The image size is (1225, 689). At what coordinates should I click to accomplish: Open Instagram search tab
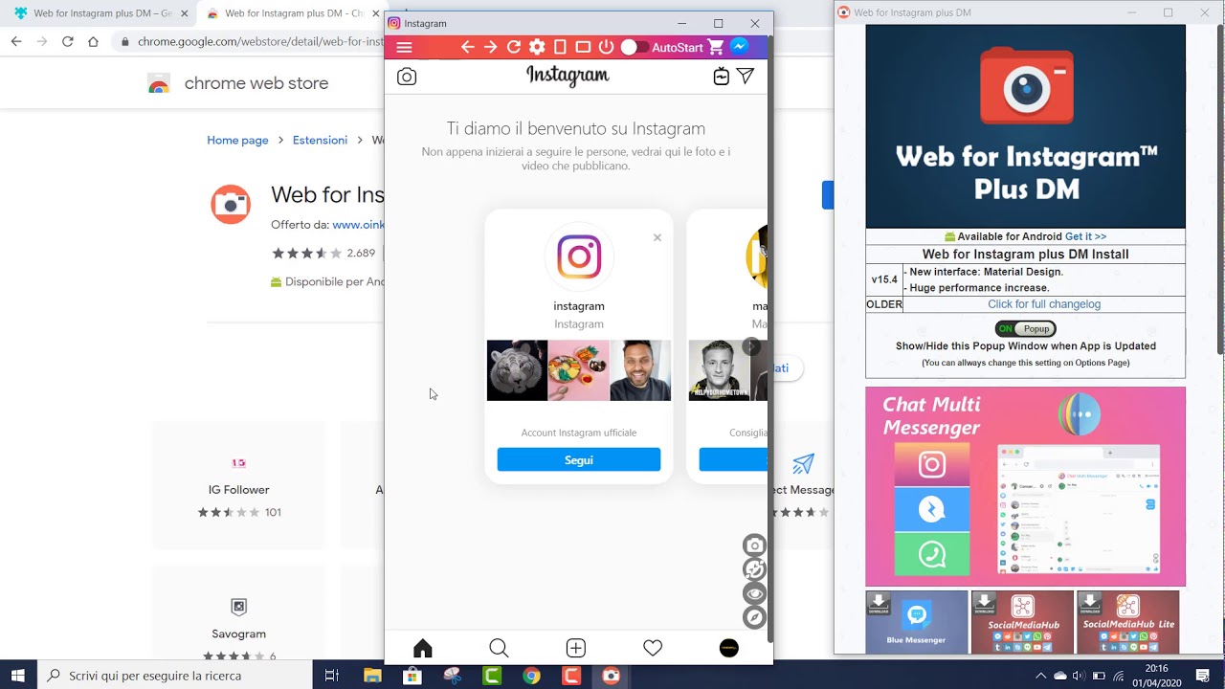point(499,648)
